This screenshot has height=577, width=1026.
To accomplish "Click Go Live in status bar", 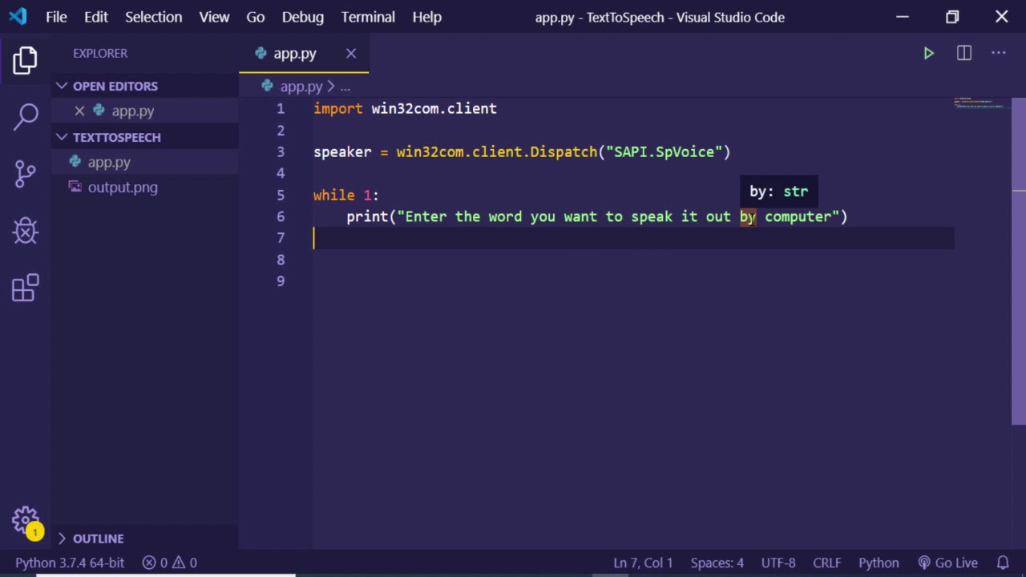I will click(x=948, y=563).
